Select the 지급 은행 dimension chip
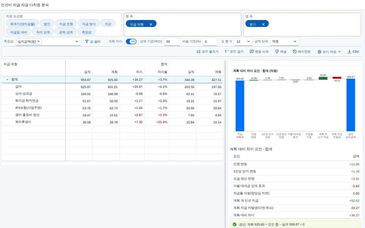 tap(66, 24)
